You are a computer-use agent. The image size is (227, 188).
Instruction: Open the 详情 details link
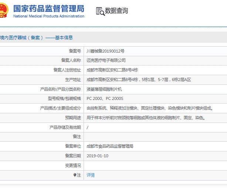91,175
